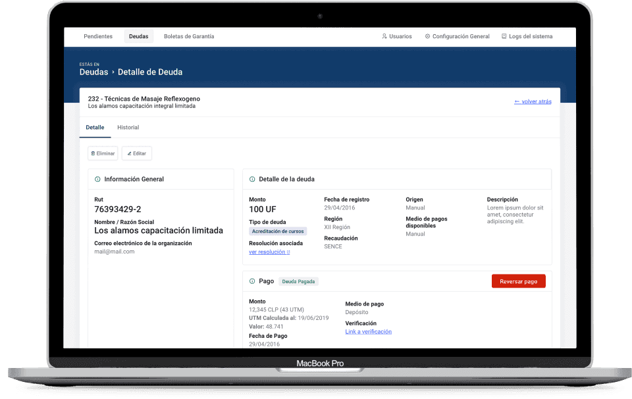Click the Configuración General gear icon
The width and height of the screenshot is (632, 399).
(x=427, y=37)
